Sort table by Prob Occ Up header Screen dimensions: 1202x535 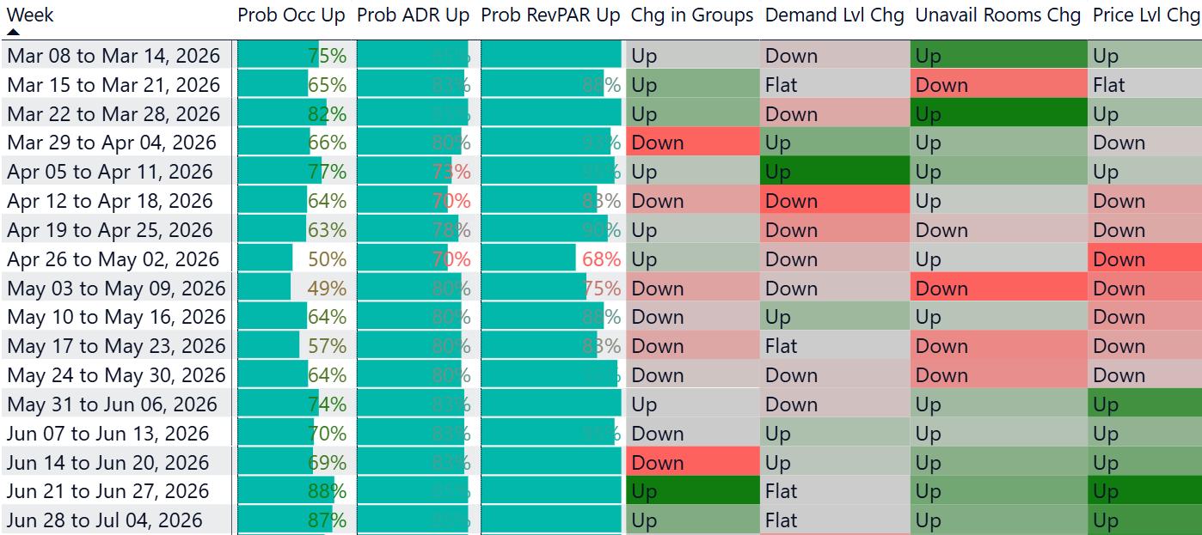(291, 15)
